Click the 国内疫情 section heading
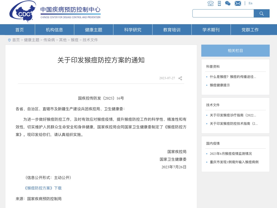This screenshot has width=277, height=208. pos(213,143)
